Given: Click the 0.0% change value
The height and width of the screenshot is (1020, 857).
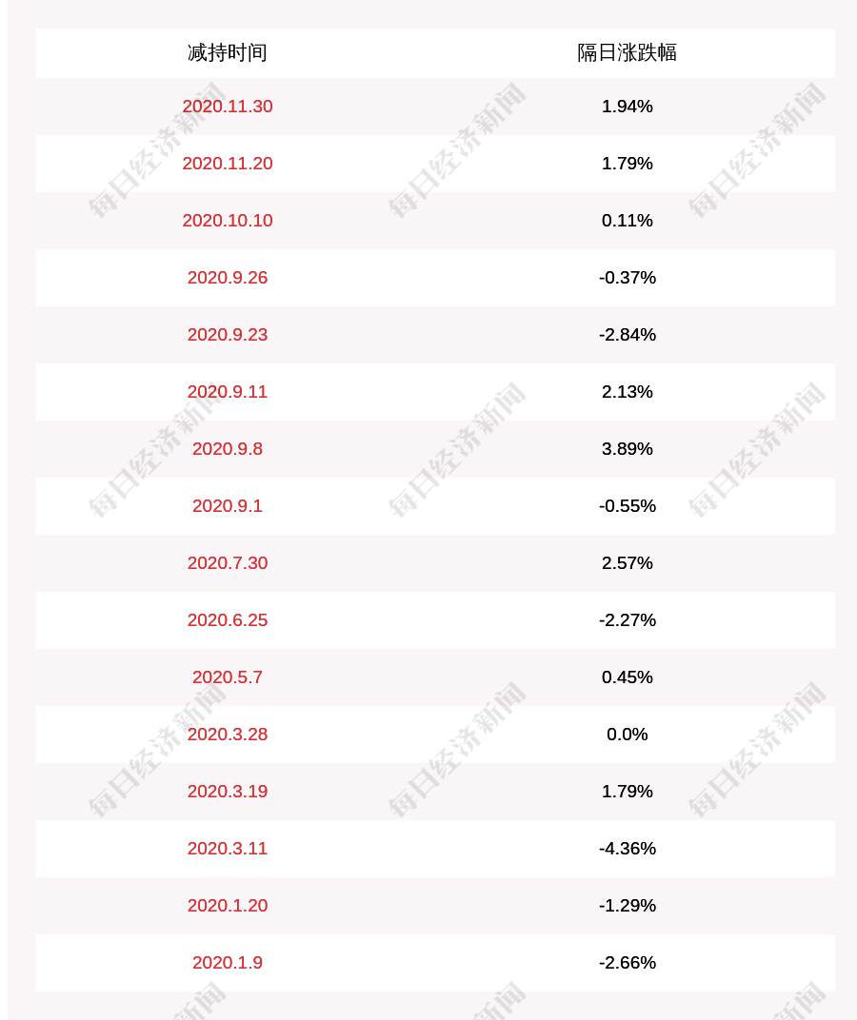Looking at the screenshot, I should click(628, 735).
